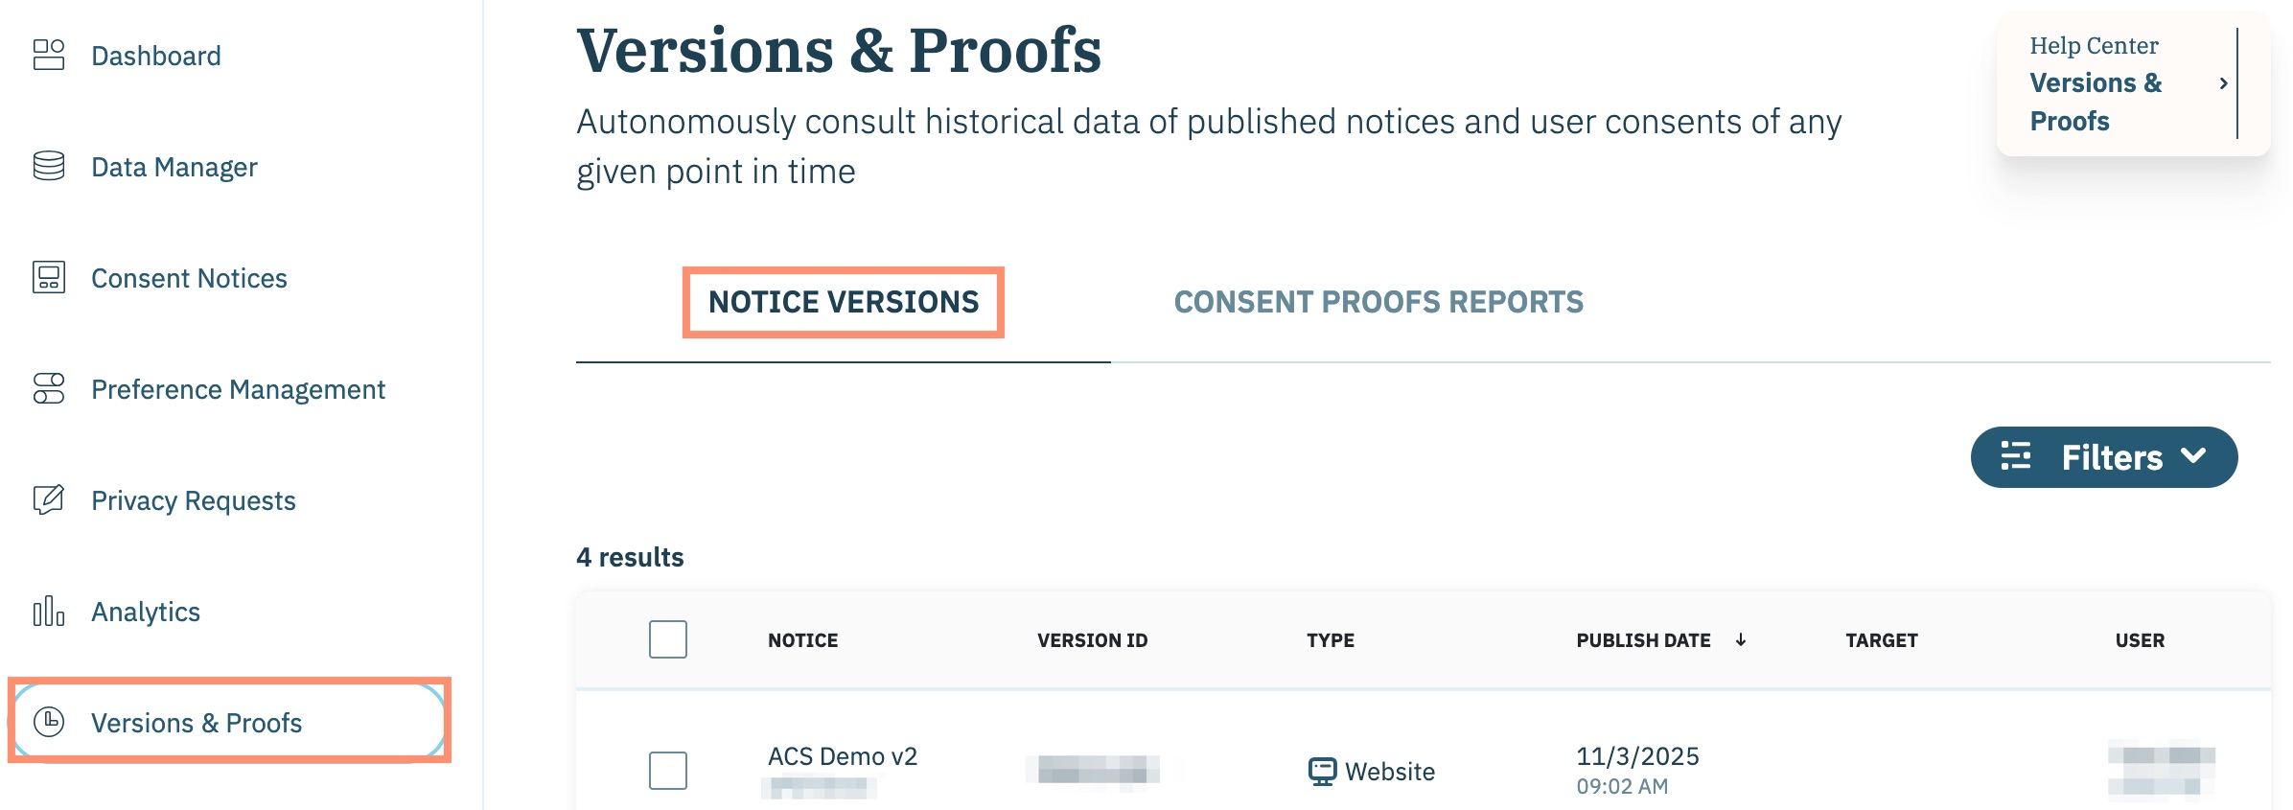Sort by Publish Date arrow
The image size is (2293, 810).
click(x=1741, y=640)
